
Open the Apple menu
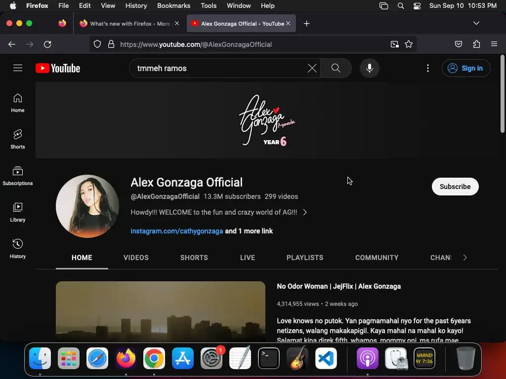(x=13, y=6)
